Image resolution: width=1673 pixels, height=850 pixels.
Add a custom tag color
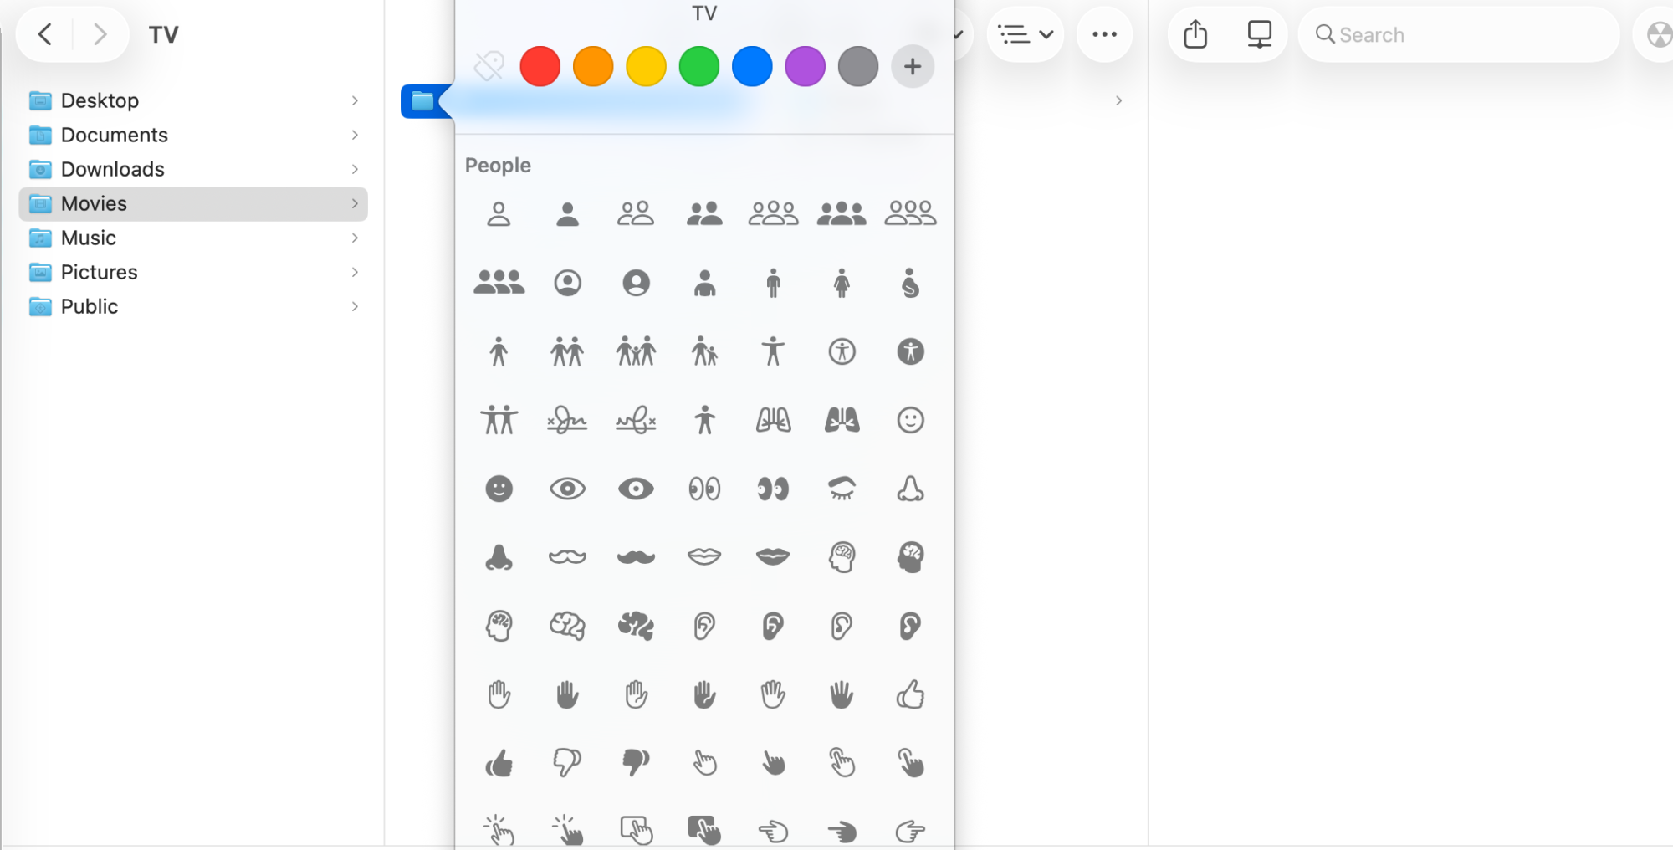point(913,66)
